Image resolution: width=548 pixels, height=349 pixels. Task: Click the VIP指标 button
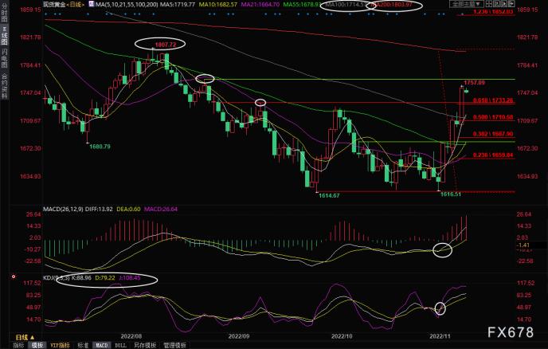(60, 346)
